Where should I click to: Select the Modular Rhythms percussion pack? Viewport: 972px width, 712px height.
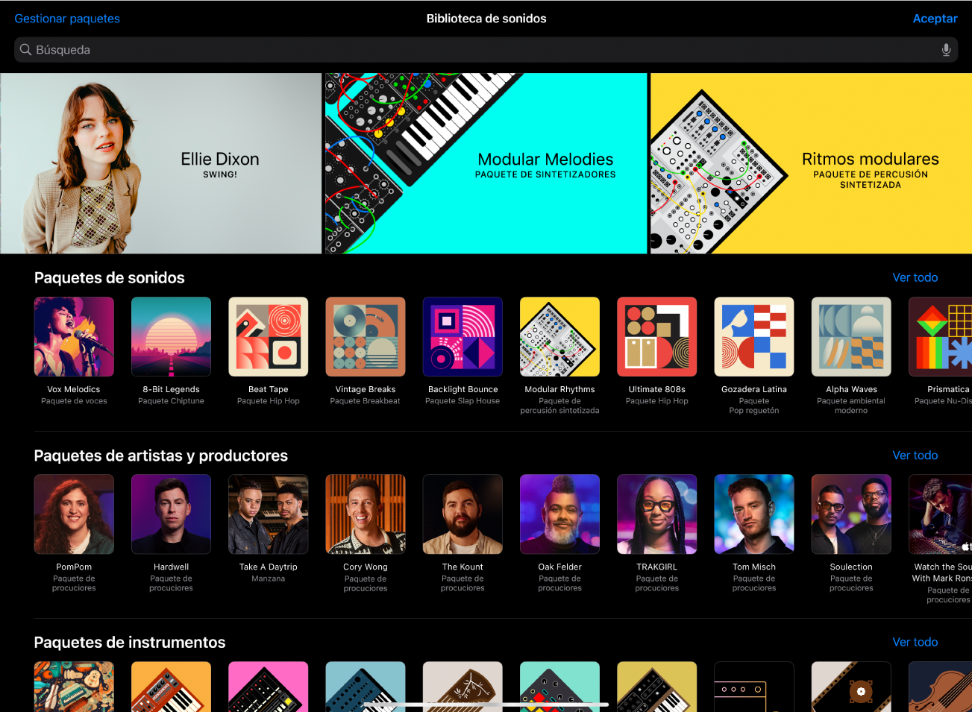click(x=559, y=336)
